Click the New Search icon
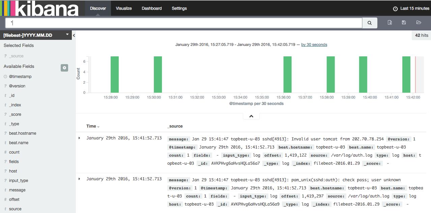This screenshot has width=431, height=213. (x=390, y=23)
